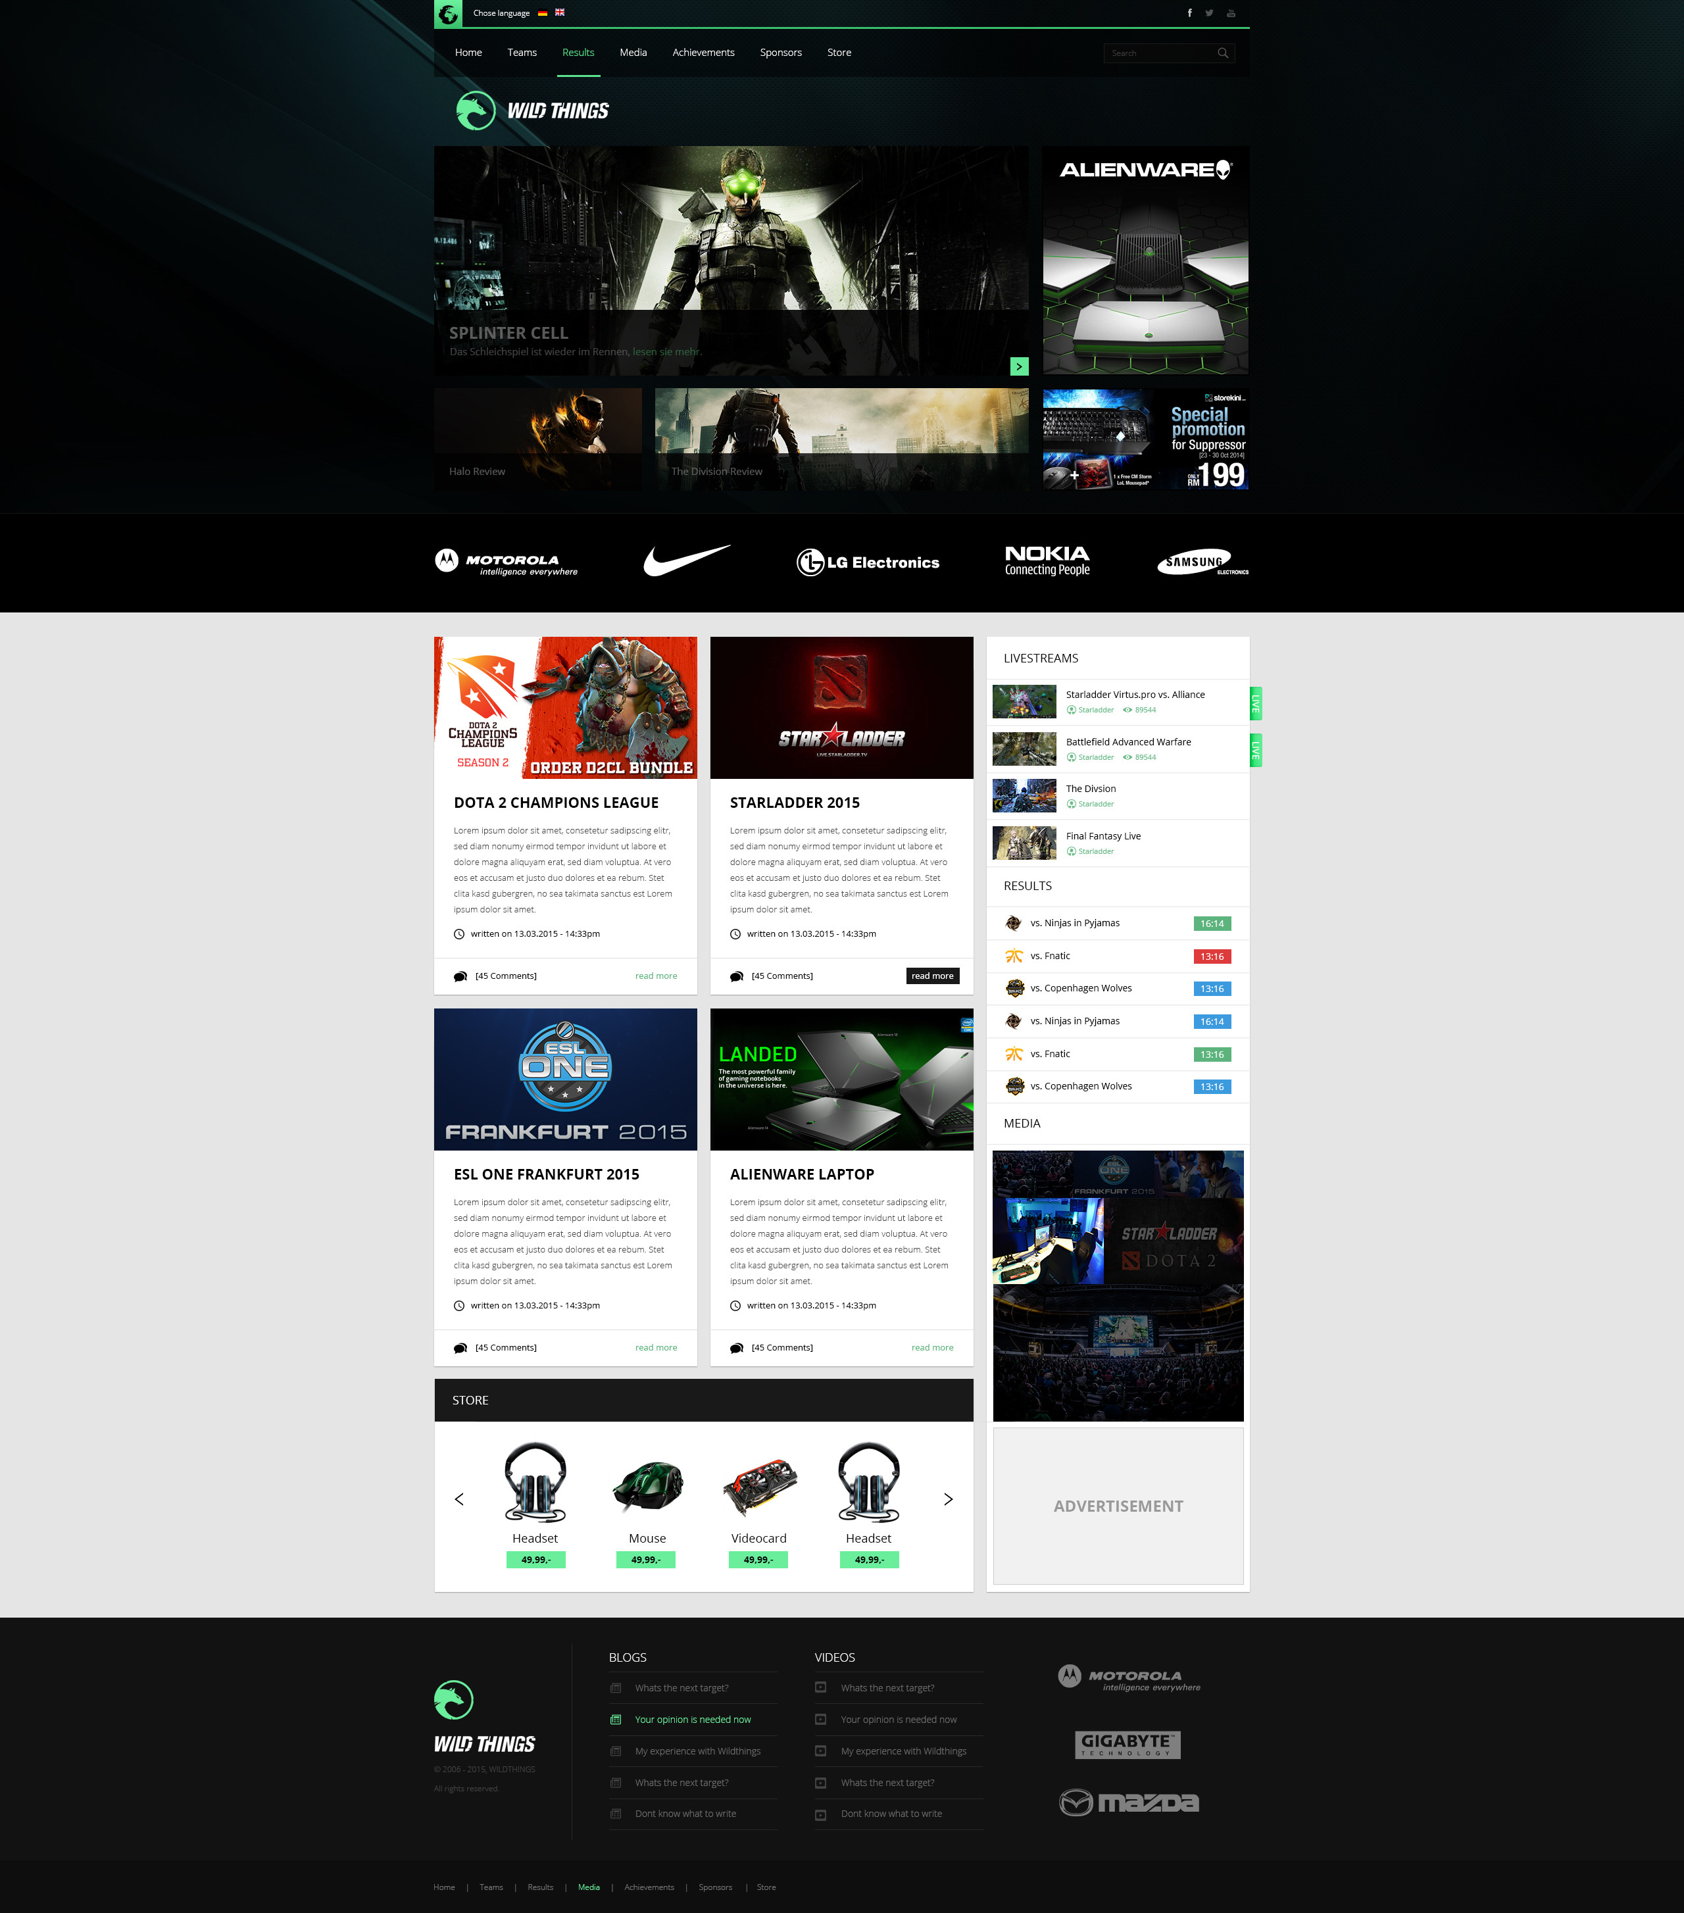This screenshot has width=1684, height=1913.
Task: Open the Teams menu item in the top navigation
Action: pos(522,53)
